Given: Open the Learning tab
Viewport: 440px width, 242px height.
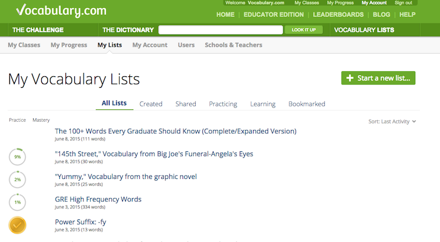Looking at the screenshot, I should tap(263, 104).
